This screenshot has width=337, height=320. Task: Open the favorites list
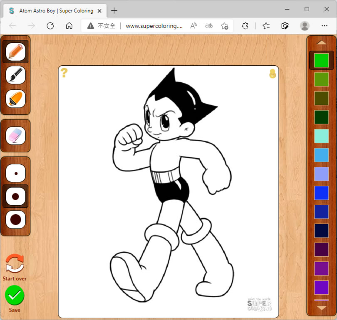tap(266, 26)
